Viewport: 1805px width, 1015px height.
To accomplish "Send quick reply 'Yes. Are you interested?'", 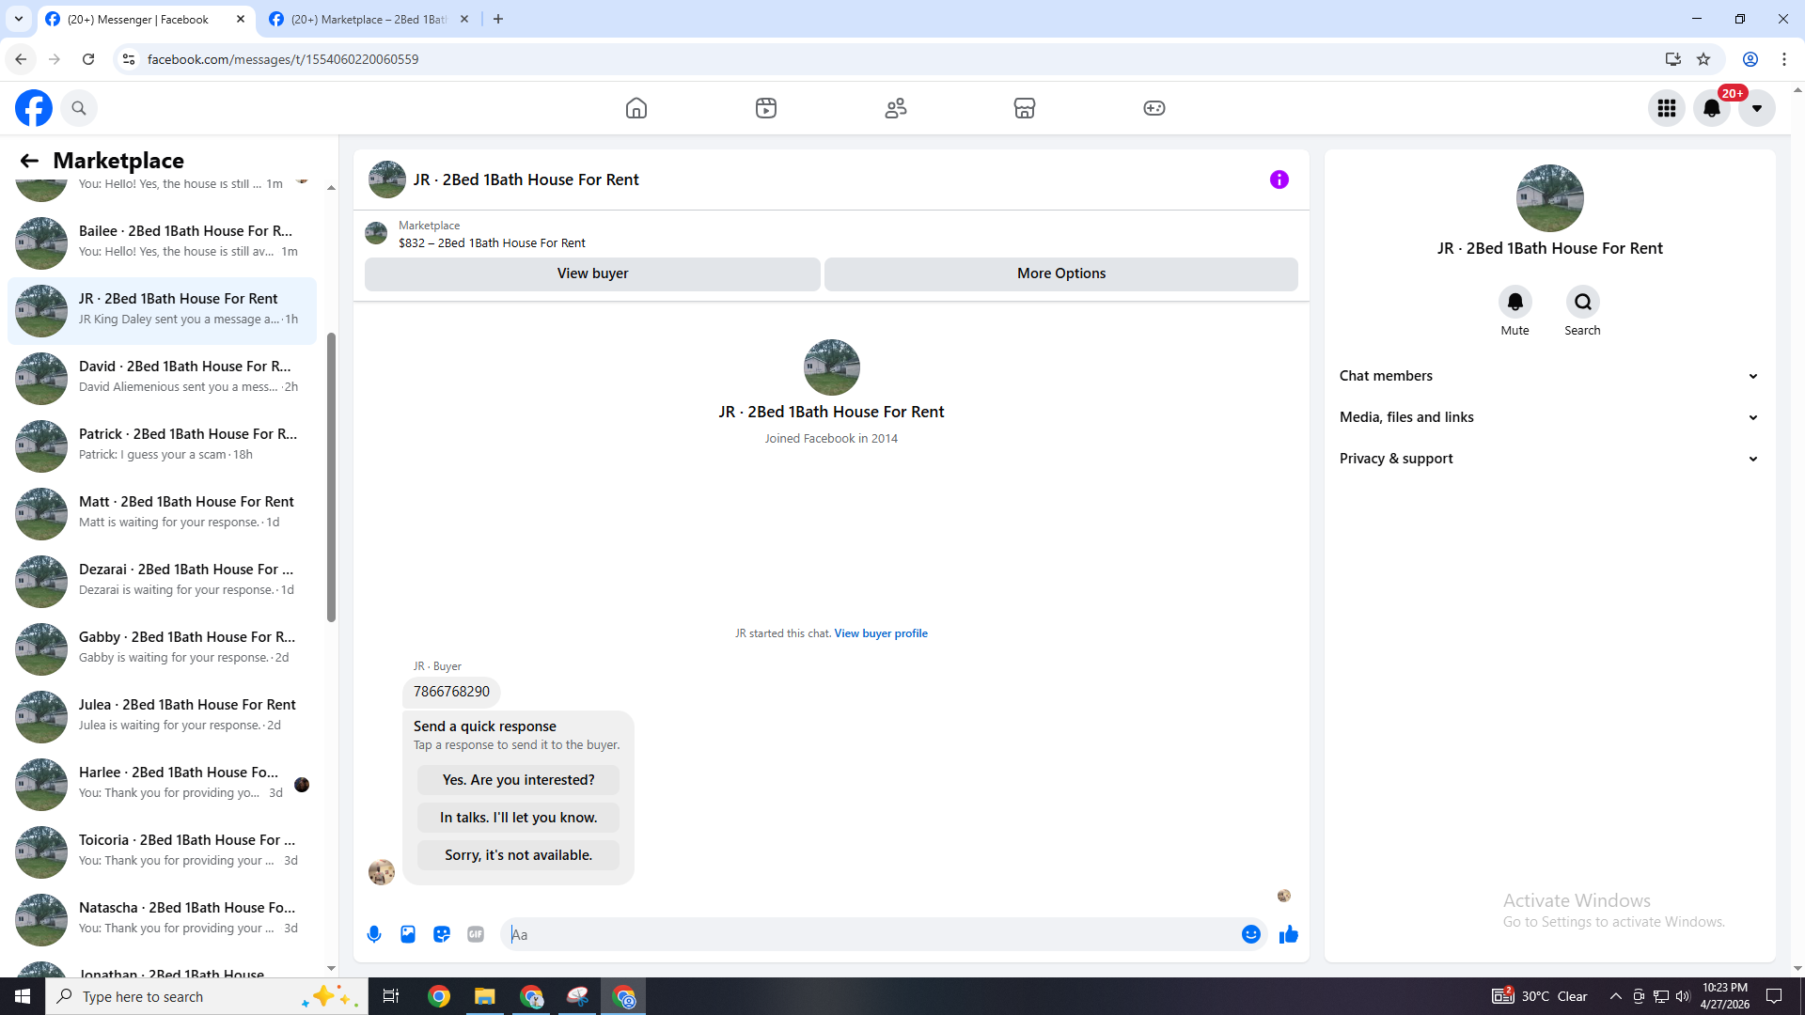I will click(518, 780).
